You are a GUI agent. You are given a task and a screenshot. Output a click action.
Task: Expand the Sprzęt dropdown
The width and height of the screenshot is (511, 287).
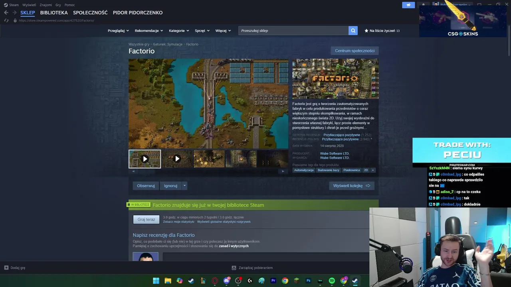(202, 31)
